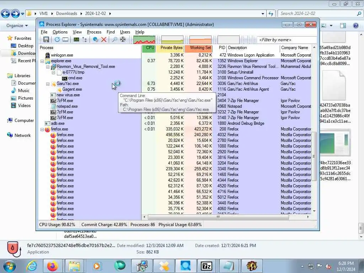364x273 pixels.
Task: Click the Action Center flag tray icon
Action: coord(320,266)
